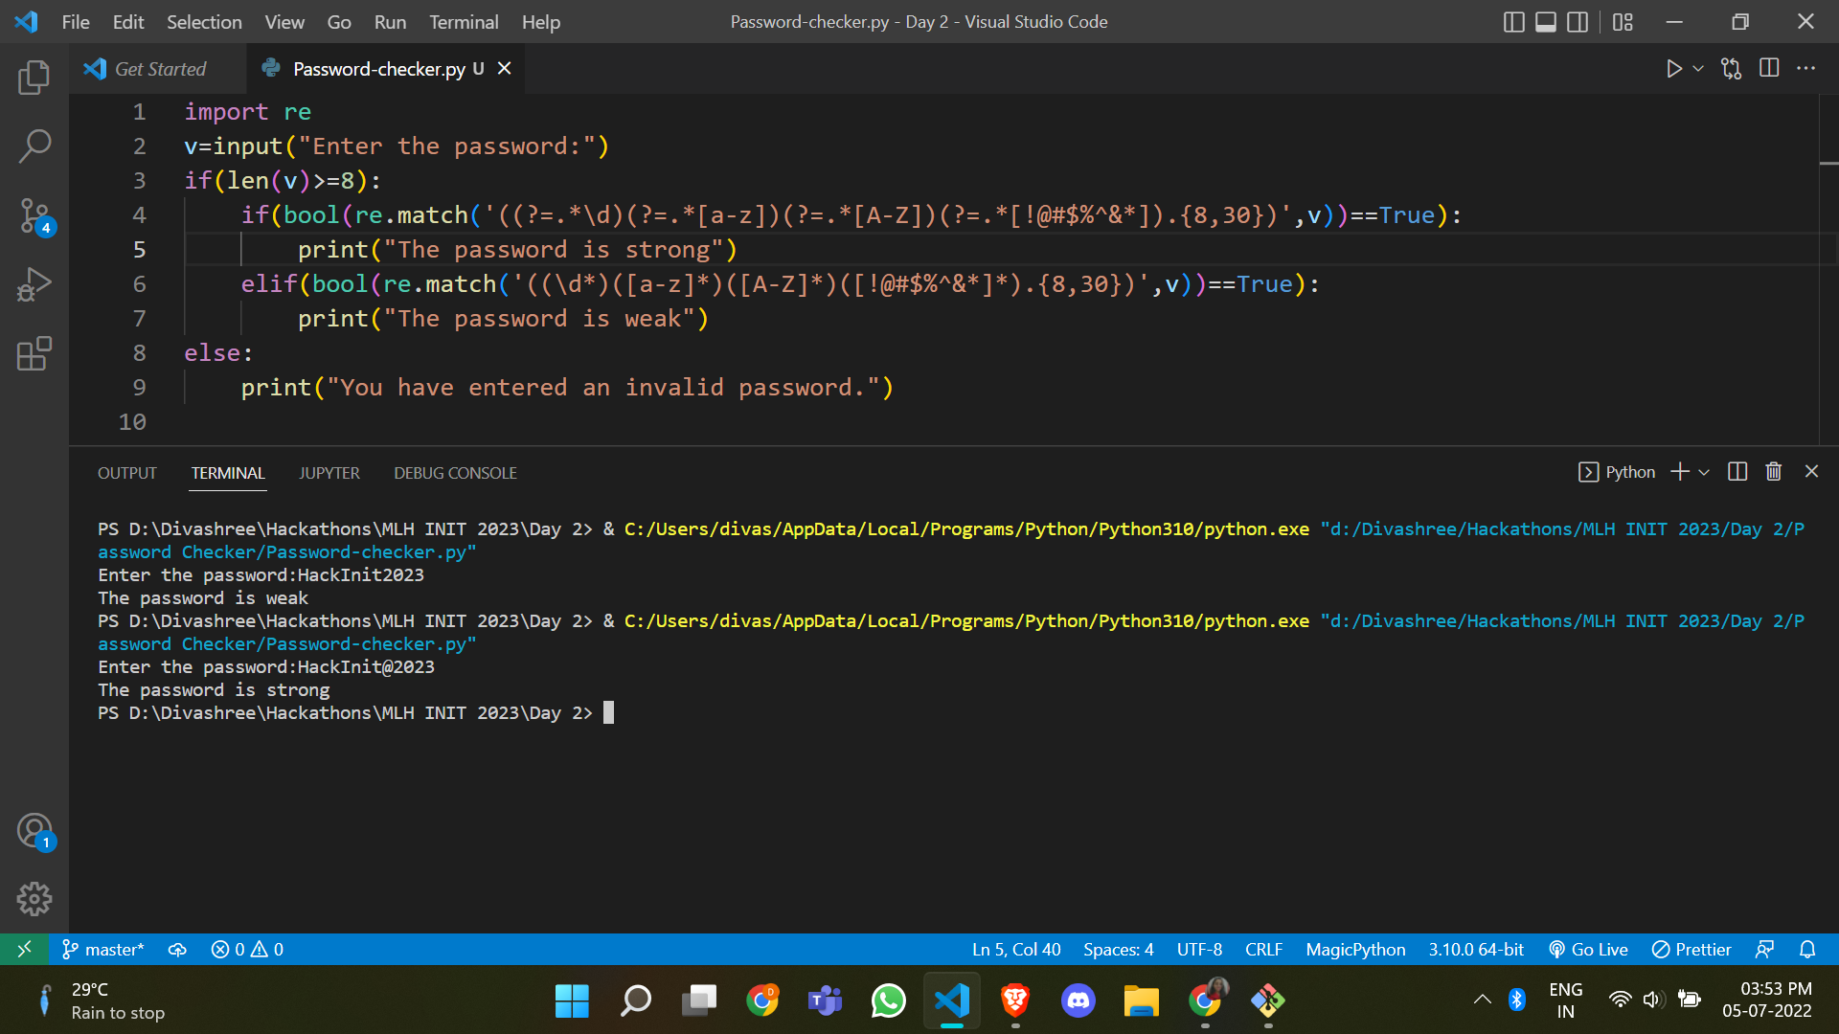This screenshot has width=1839, height=1034.
Task: Click the Go Live button in status bar
Action: pyautogui.click(x=1588, y=949)
